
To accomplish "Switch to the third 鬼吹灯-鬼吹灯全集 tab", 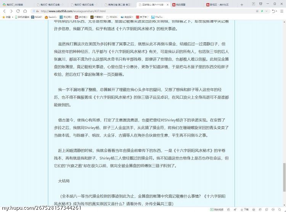I will click(84, 5).
